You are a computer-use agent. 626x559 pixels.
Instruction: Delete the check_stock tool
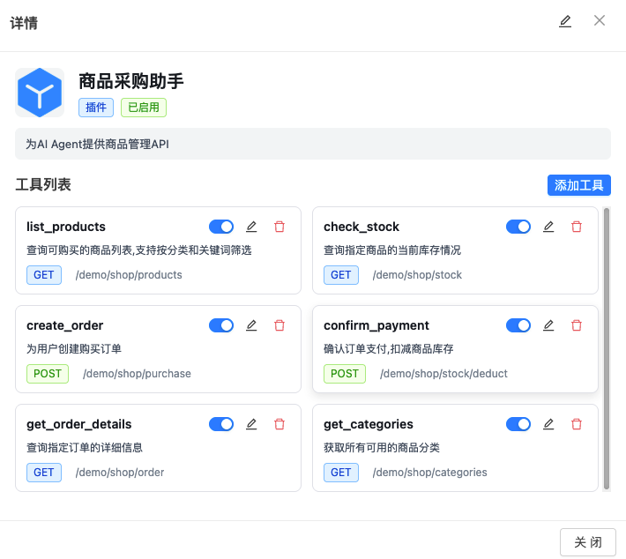[x=577, y=227]
